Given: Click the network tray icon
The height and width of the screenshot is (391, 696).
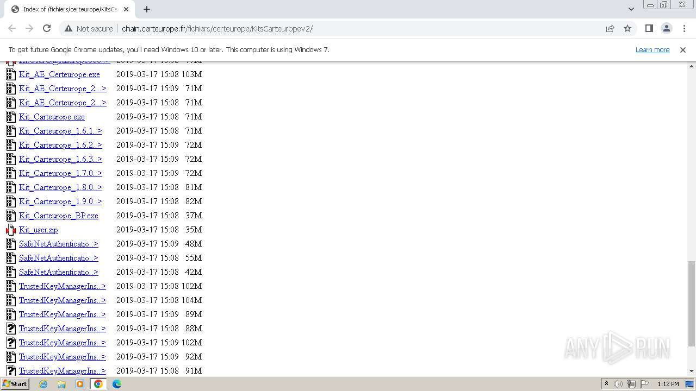Looking at the screenshot, I should click(631, 384).
